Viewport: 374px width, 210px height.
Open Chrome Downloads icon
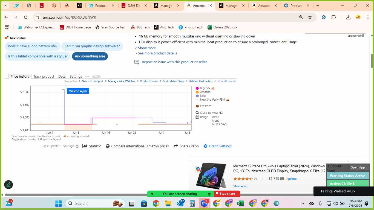[348, 17]
